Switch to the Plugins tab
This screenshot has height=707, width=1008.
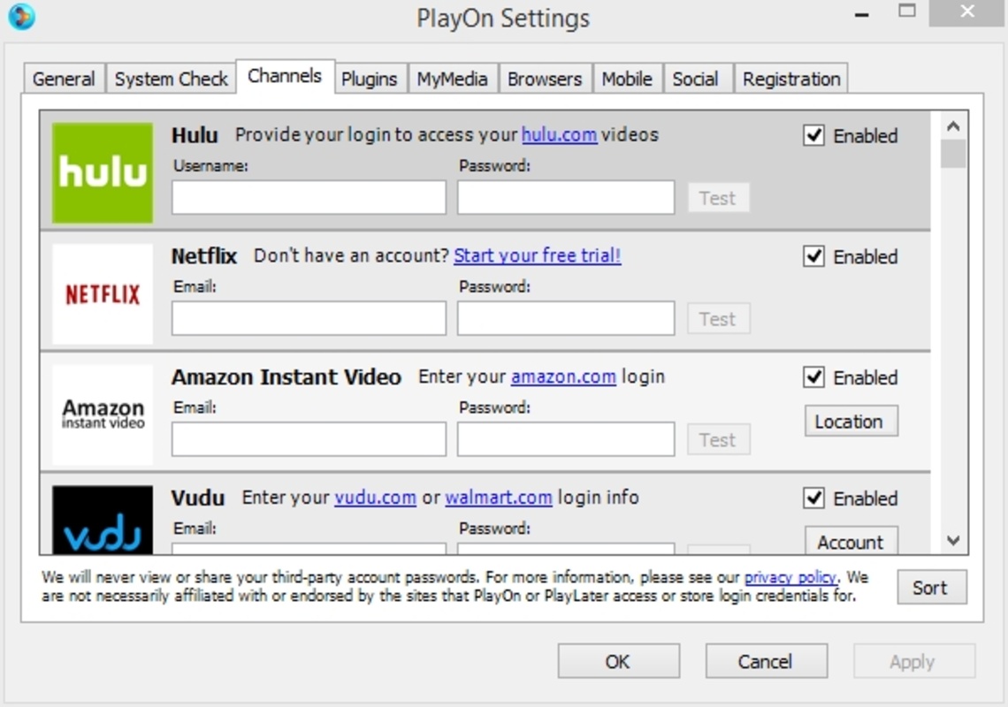point(369,80)
